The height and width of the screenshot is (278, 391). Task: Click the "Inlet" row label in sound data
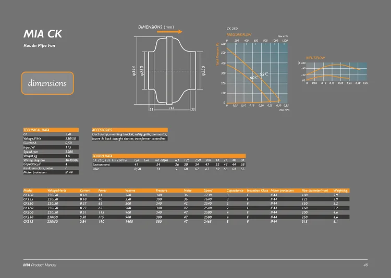click(x=95, y=169)
